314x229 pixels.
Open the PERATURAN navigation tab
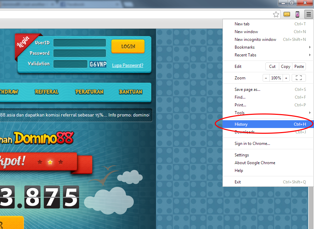pos(89,92)
